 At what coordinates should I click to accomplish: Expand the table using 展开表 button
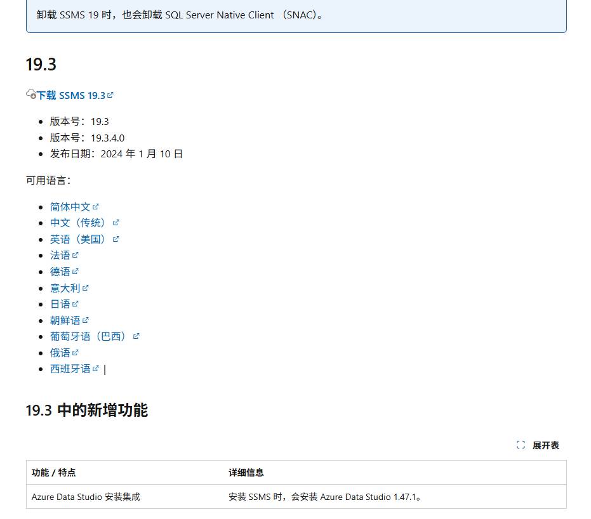coord(545,445)
